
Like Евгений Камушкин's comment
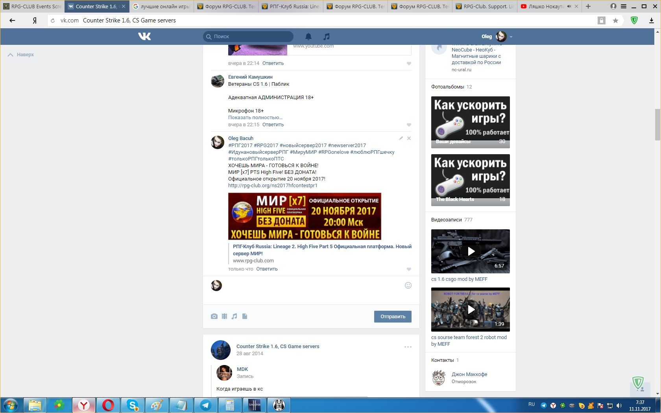tap(409, 125)
